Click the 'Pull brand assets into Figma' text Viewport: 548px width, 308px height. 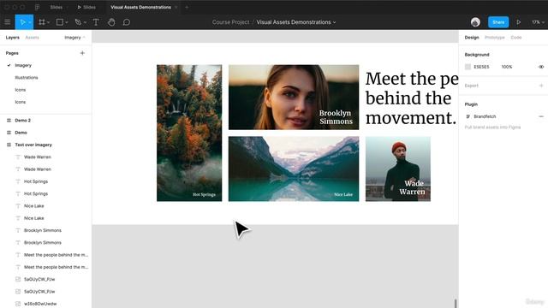(492, 127)
